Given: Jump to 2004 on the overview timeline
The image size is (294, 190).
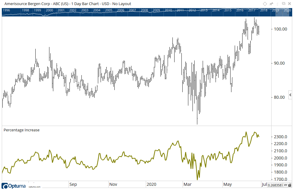Looking at the screenshot, I should coord(97,10).
